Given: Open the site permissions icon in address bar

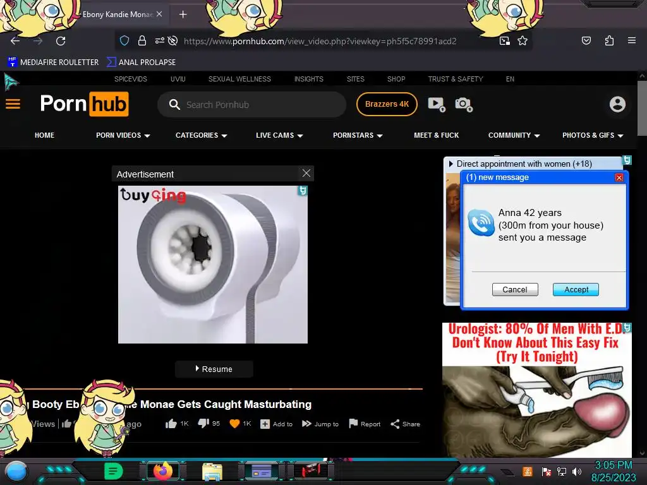Looking at the screenshot, I should pos(160,40).
